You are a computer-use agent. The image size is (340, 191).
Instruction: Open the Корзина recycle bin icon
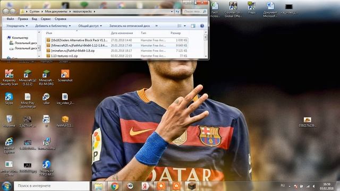tap(9, 121)
